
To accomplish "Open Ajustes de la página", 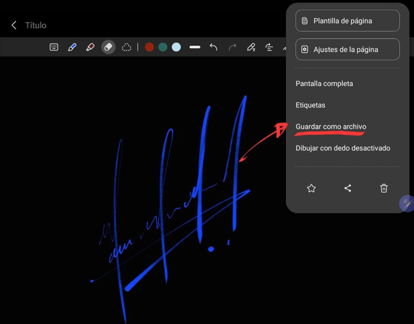I will point(347,50).
